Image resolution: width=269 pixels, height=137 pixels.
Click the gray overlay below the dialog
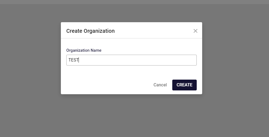131,116
